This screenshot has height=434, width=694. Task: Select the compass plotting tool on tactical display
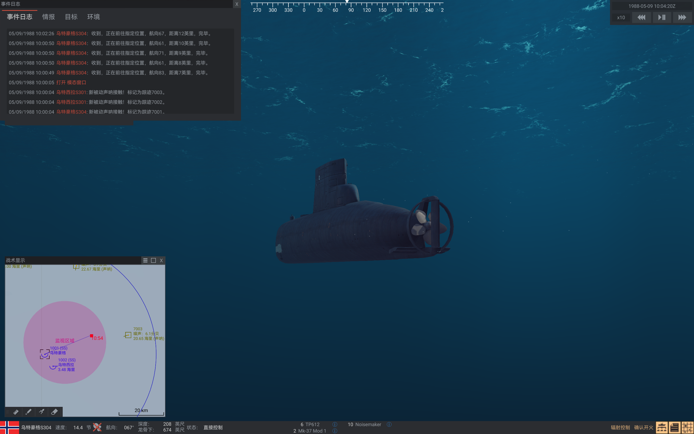point(41,411)
